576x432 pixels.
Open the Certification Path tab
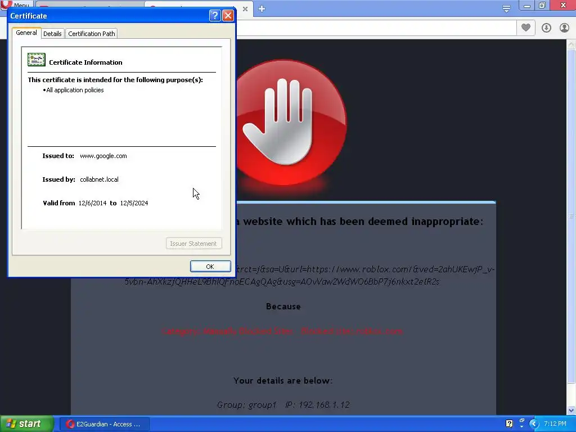pos(92,33)
